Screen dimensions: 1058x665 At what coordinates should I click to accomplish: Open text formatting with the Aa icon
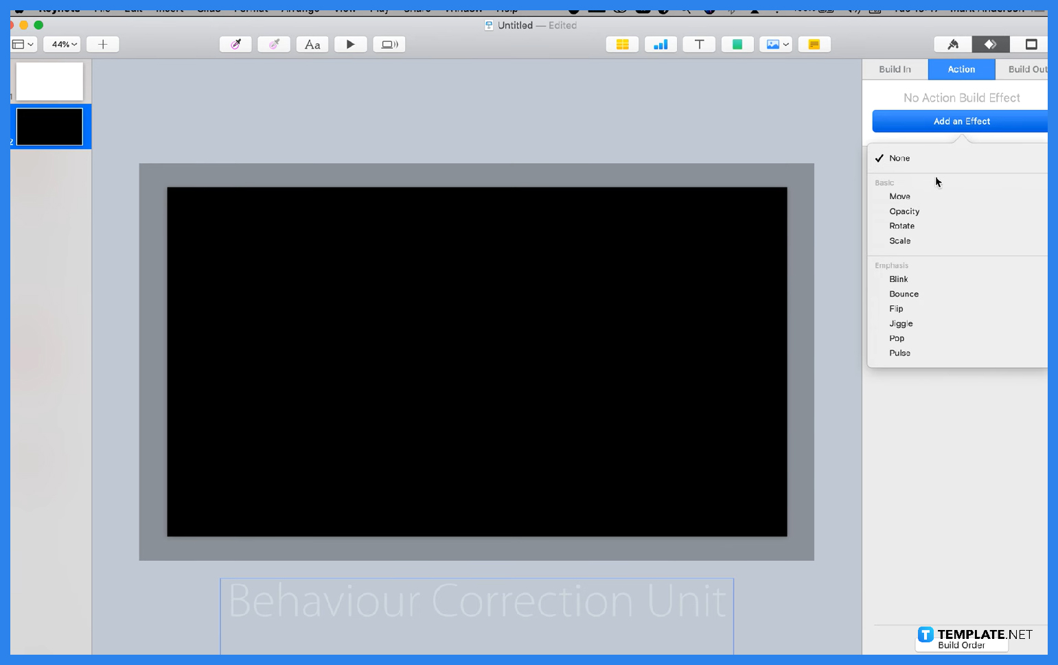point(312,44)
